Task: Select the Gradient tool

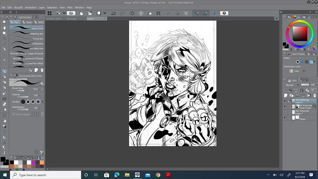Action: coord(4,126)
